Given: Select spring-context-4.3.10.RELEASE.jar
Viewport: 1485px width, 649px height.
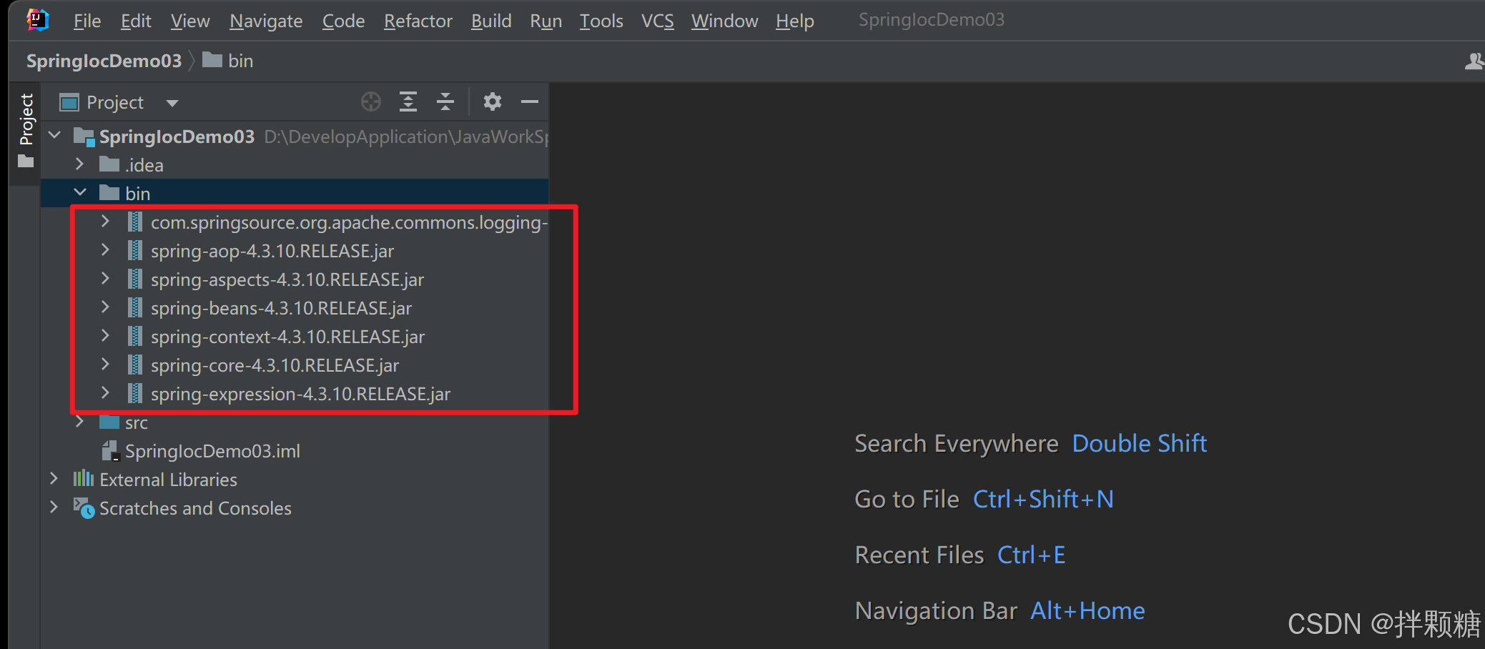Looking at the screenshot, I should click(x=295, y=336).
